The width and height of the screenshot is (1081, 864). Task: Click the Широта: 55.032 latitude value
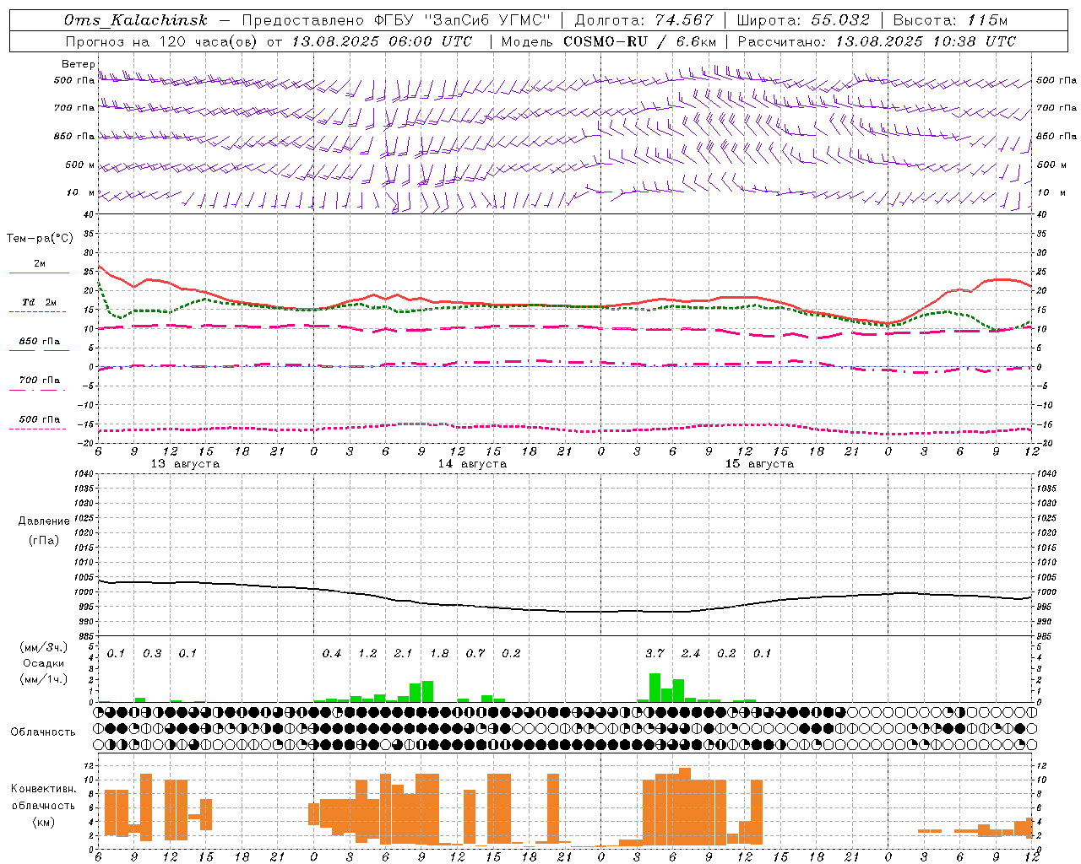click(x=803, y=20)
